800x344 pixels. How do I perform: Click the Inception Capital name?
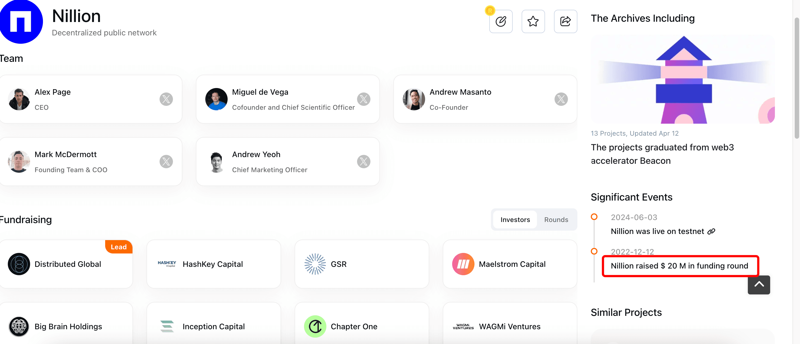(x=213, y=326)
